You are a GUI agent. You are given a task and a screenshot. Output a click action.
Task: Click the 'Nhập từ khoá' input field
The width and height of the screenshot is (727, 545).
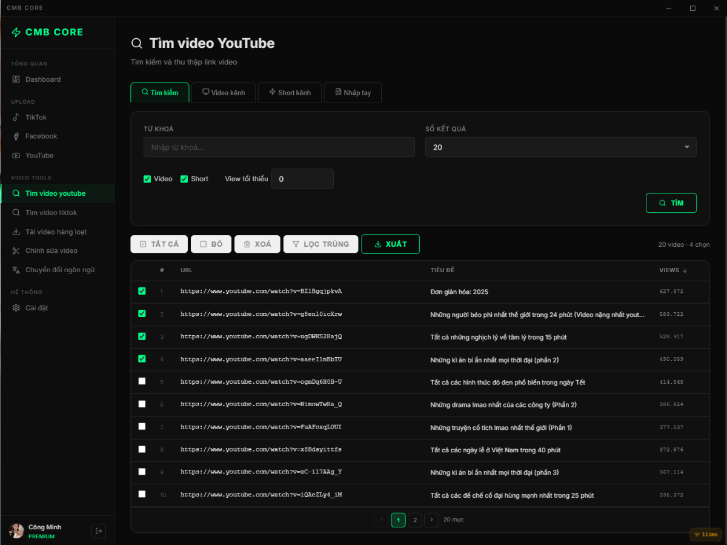(x=279, y=147)
